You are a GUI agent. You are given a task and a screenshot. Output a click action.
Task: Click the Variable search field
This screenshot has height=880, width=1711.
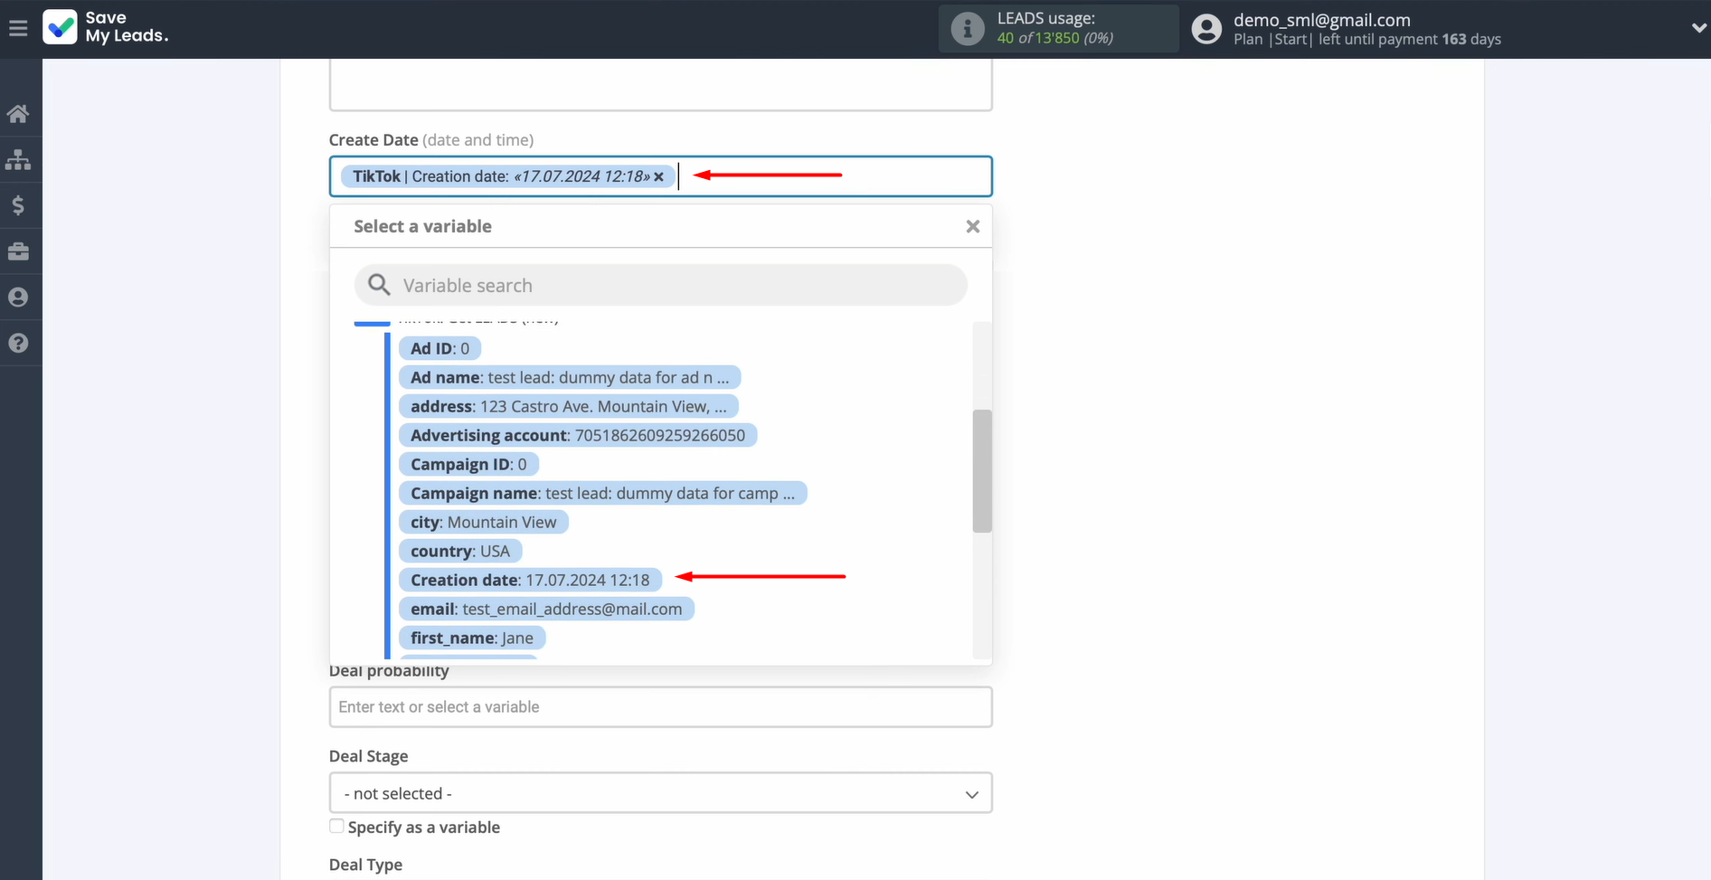tap(660, 285)
